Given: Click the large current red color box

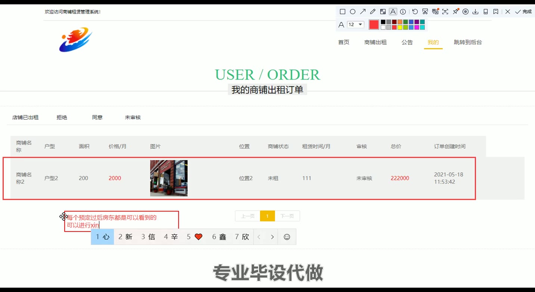Looking at the screenshot, I should coord(374,25).
